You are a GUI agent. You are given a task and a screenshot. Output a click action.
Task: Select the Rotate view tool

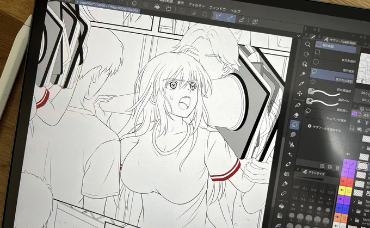point(306,54)
